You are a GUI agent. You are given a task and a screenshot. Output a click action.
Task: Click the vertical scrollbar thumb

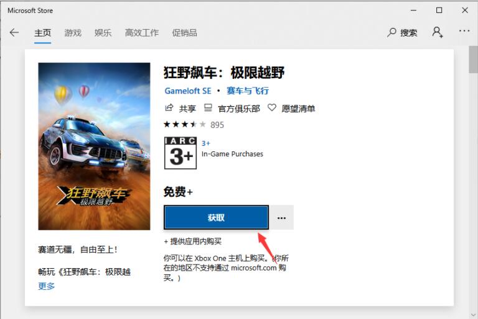tap(474, 60)
